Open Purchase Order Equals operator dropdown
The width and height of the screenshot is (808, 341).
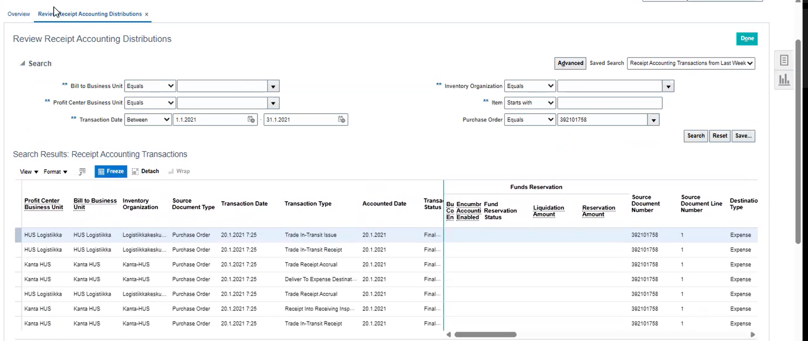pos(530,120)
